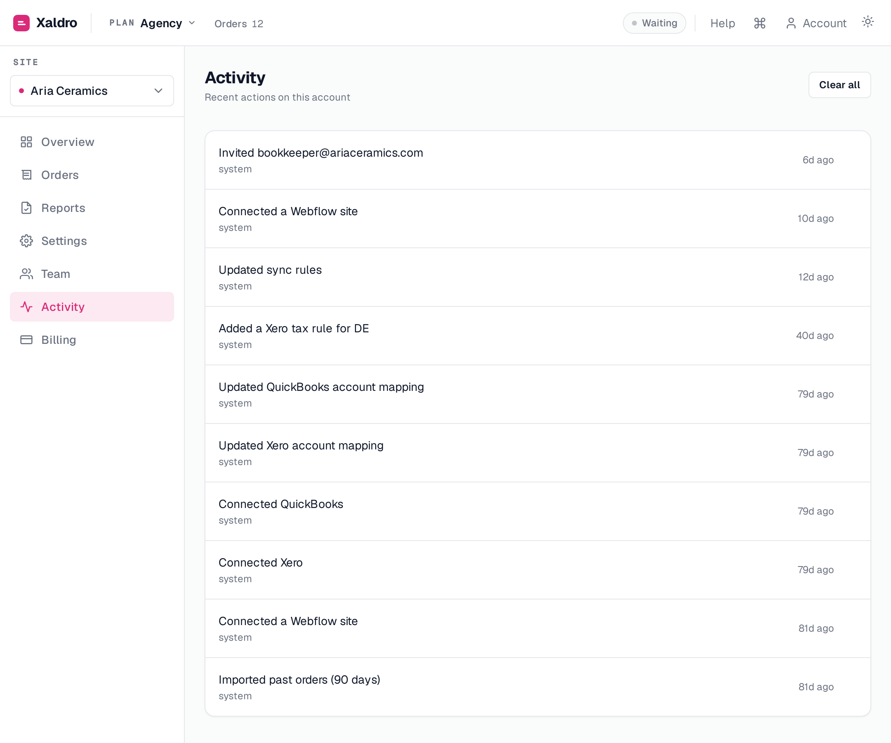Select Team in sidebar

click(92, 274)
